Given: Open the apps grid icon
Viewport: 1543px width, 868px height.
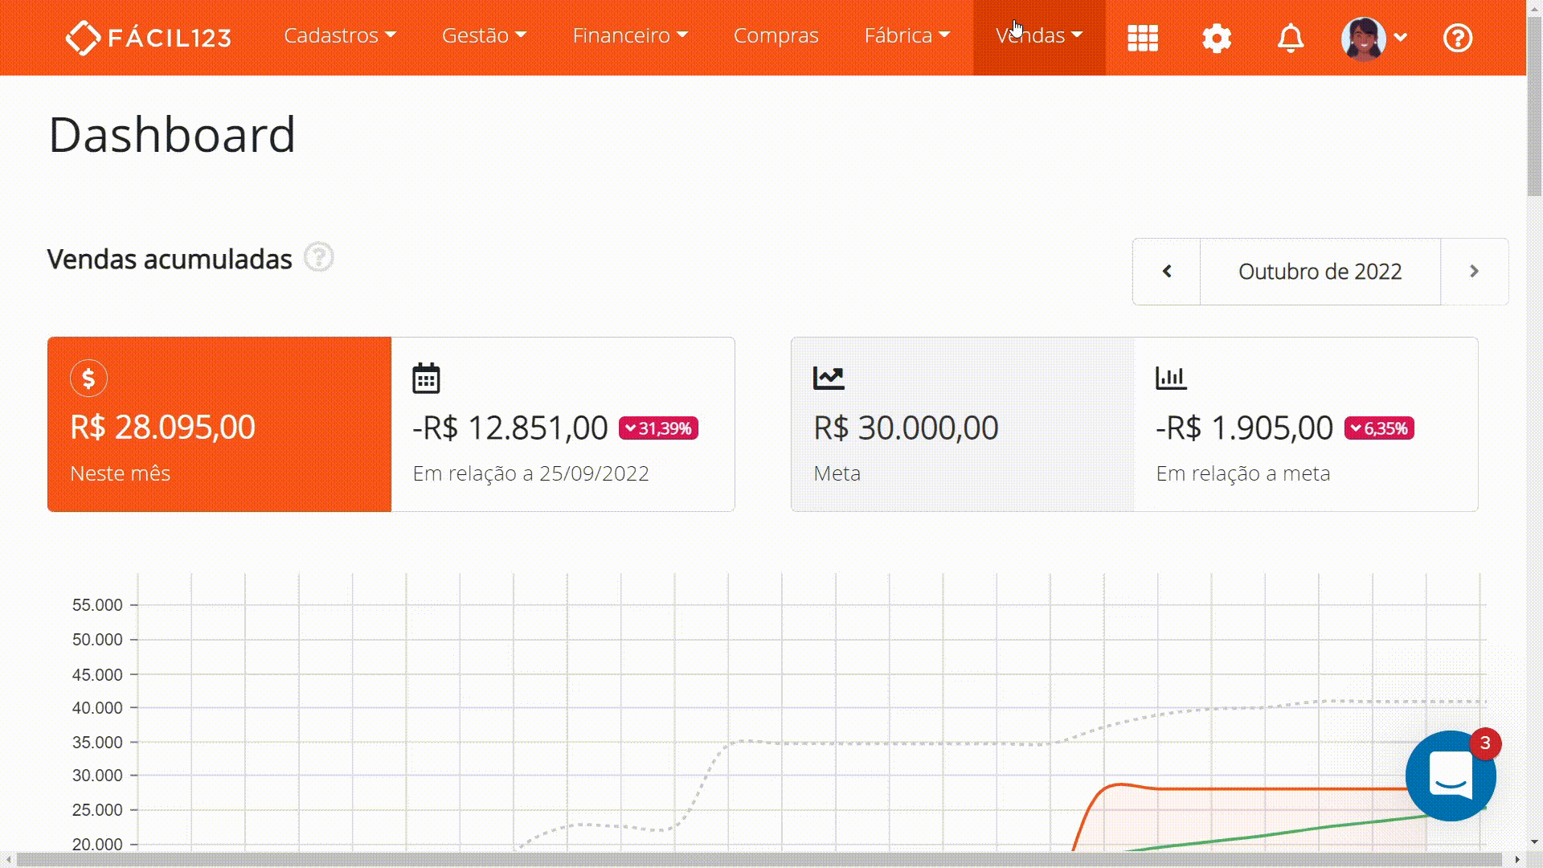Looking at the screenshot, I should coord(1142,38).
